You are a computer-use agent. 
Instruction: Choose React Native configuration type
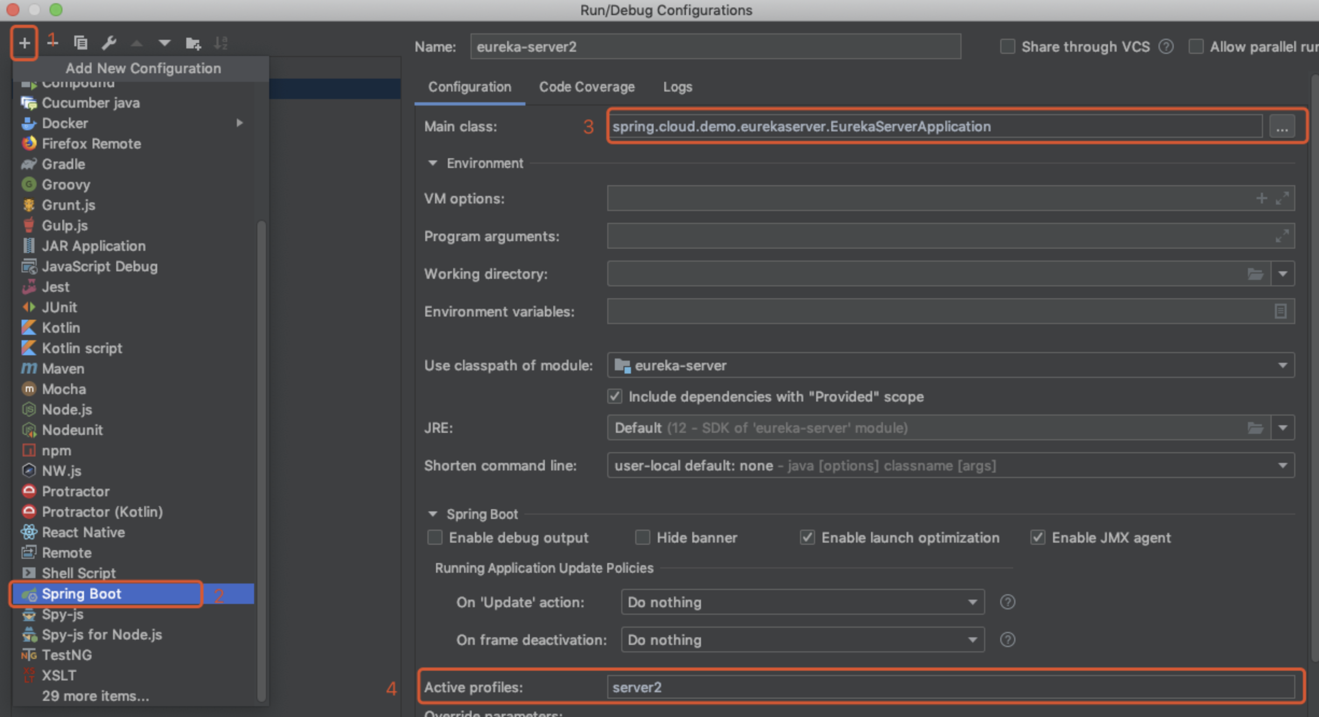[x=133, y=532]
